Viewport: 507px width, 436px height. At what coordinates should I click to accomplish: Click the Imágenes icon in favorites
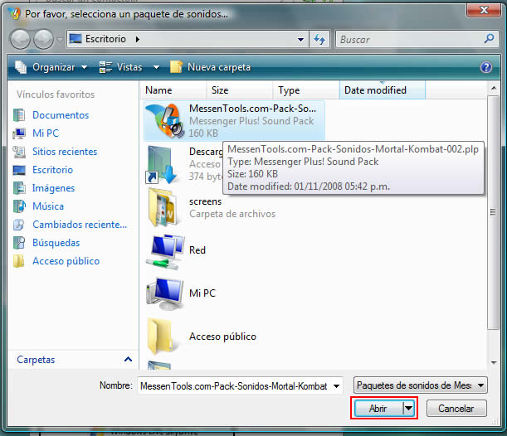(19, 188)
